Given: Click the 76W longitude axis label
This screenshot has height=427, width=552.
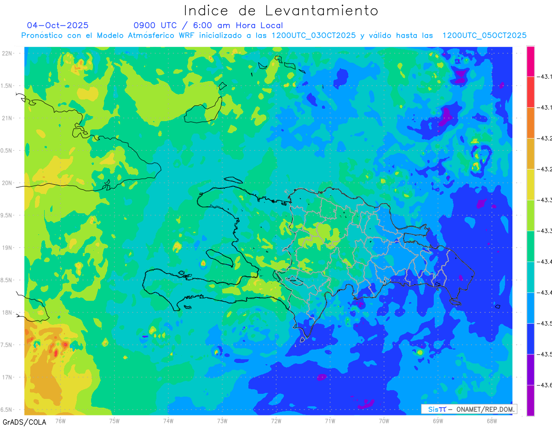Looking at the screenshot, I should point(60,421).
